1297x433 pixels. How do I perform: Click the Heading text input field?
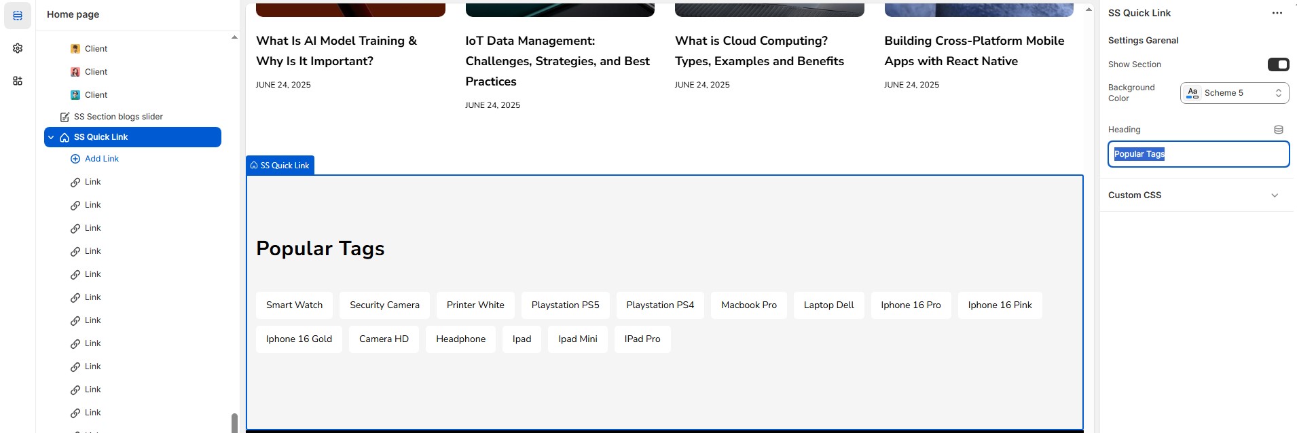coord(1198,154)
